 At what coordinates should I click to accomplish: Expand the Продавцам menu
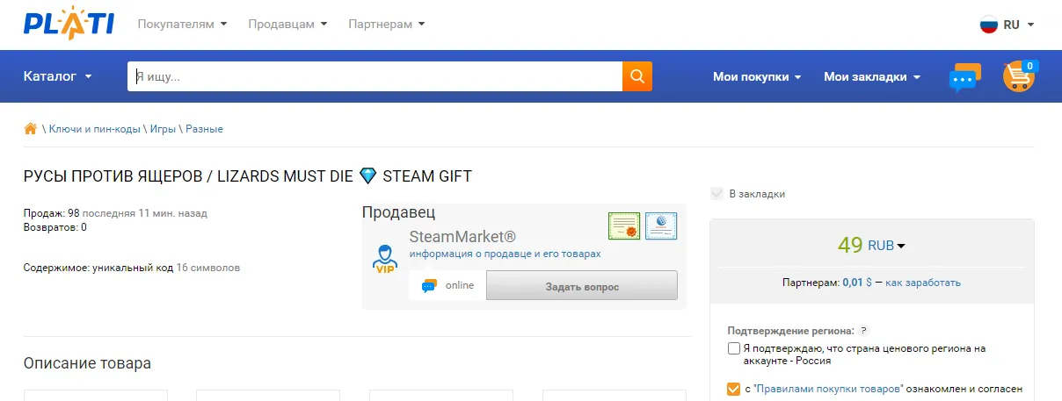287,25
